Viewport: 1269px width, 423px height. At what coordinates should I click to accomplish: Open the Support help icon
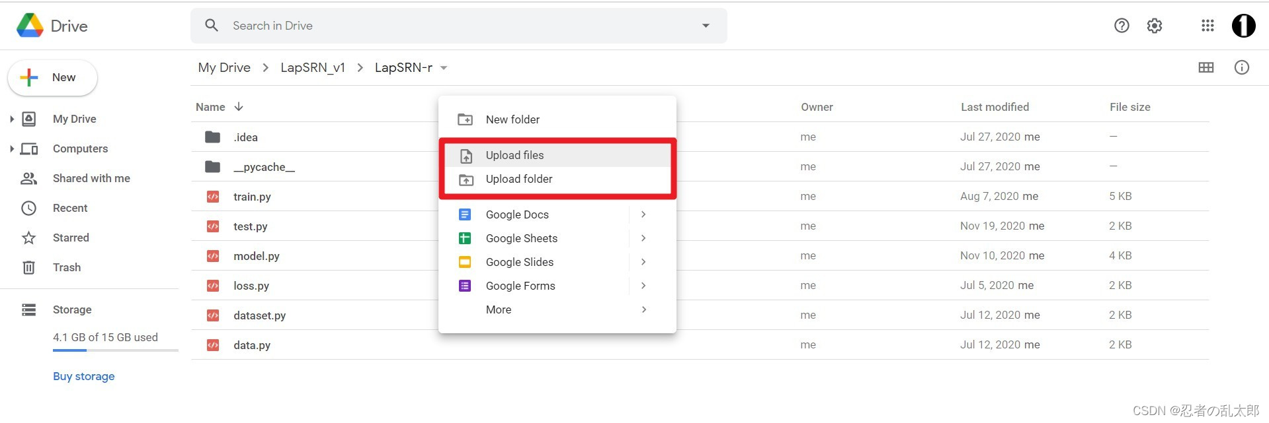(x=1122, y=26)
